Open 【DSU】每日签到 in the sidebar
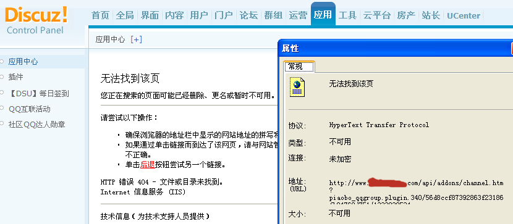 tap(38, 94)
